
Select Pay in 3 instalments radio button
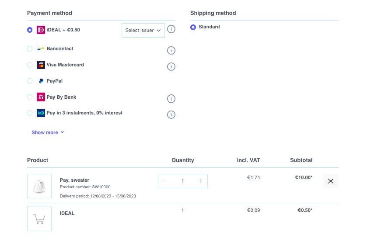(30, 113)
